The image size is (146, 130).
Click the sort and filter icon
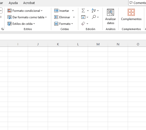click(93, 11)
